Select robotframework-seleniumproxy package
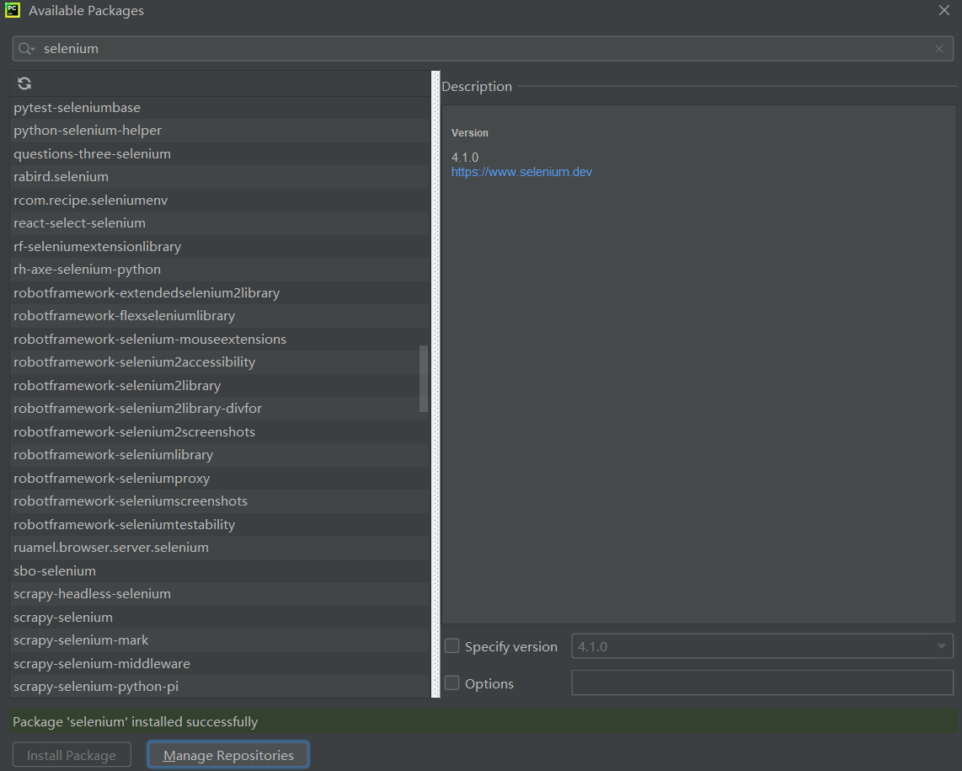Image resolution: width=962 pixels, height=771 pixels. [220, 479]
